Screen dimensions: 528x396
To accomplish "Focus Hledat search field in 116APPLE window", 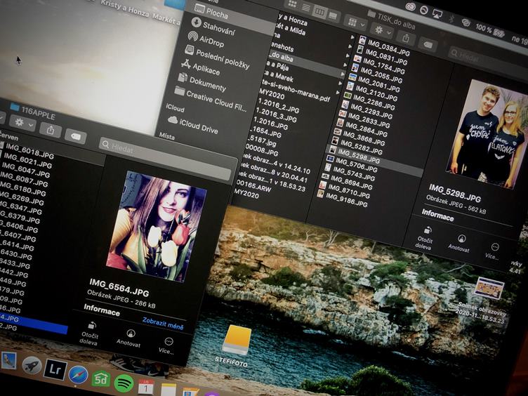I will [166, 160].
